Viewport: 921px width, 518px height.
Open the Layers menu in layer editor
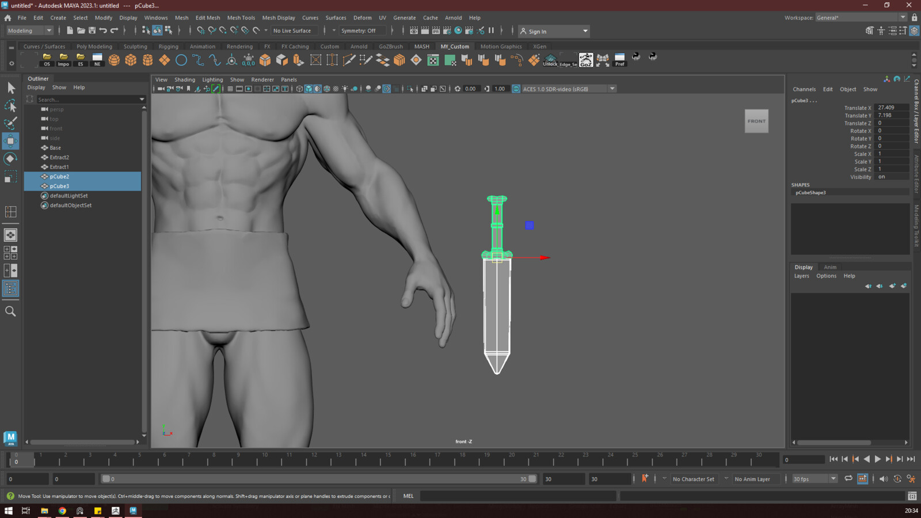coord(801,276)
